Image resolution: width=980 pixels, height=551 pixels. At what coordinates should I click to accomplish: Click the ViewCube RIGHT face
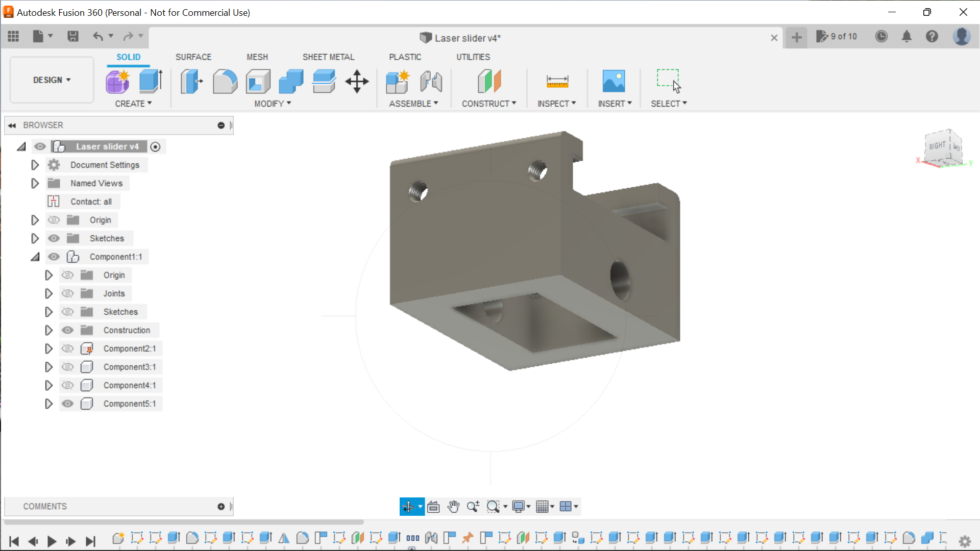click(x=937, y=146)
